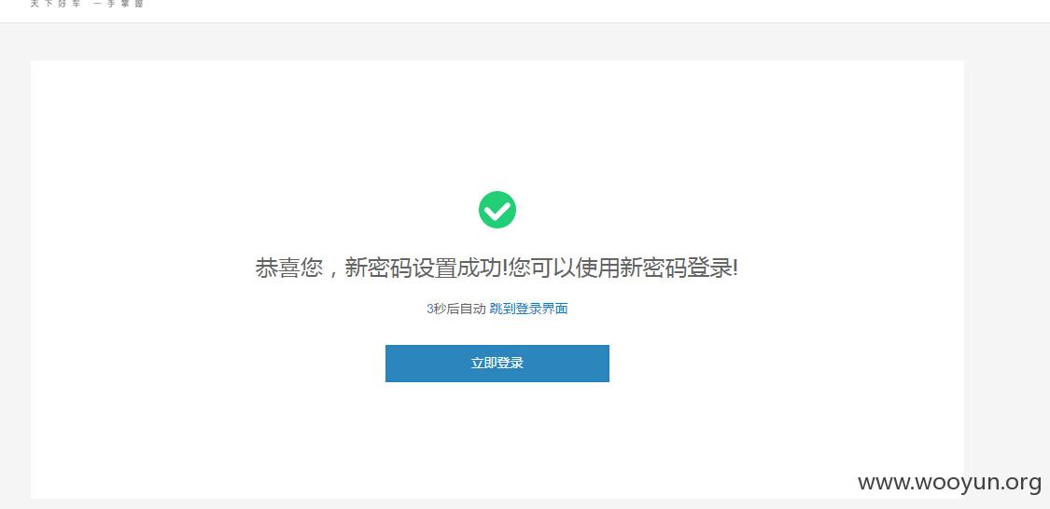Click the 秒后 text in the countdown line
Screen dimensions: 1050x509
(x=447, y=309)
